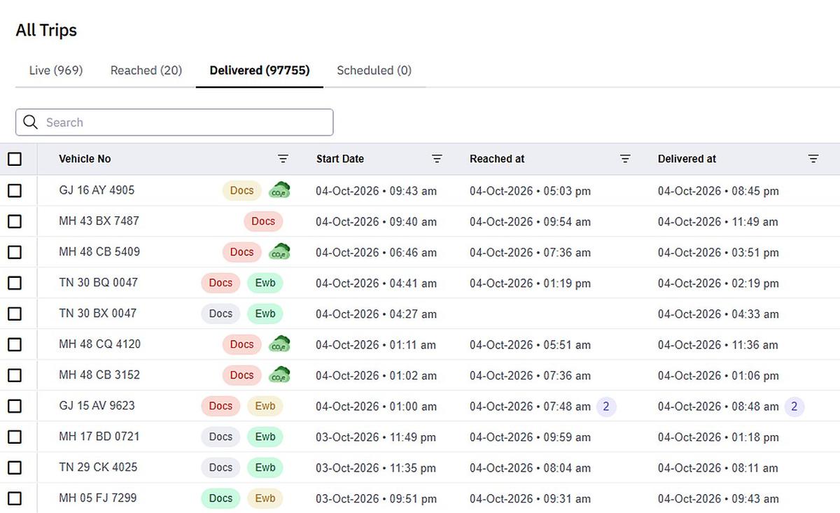Open the CO2e emissions icon for MH 48 CQ 4120
This screenshot has width=840, height=513.
(280, 344)
